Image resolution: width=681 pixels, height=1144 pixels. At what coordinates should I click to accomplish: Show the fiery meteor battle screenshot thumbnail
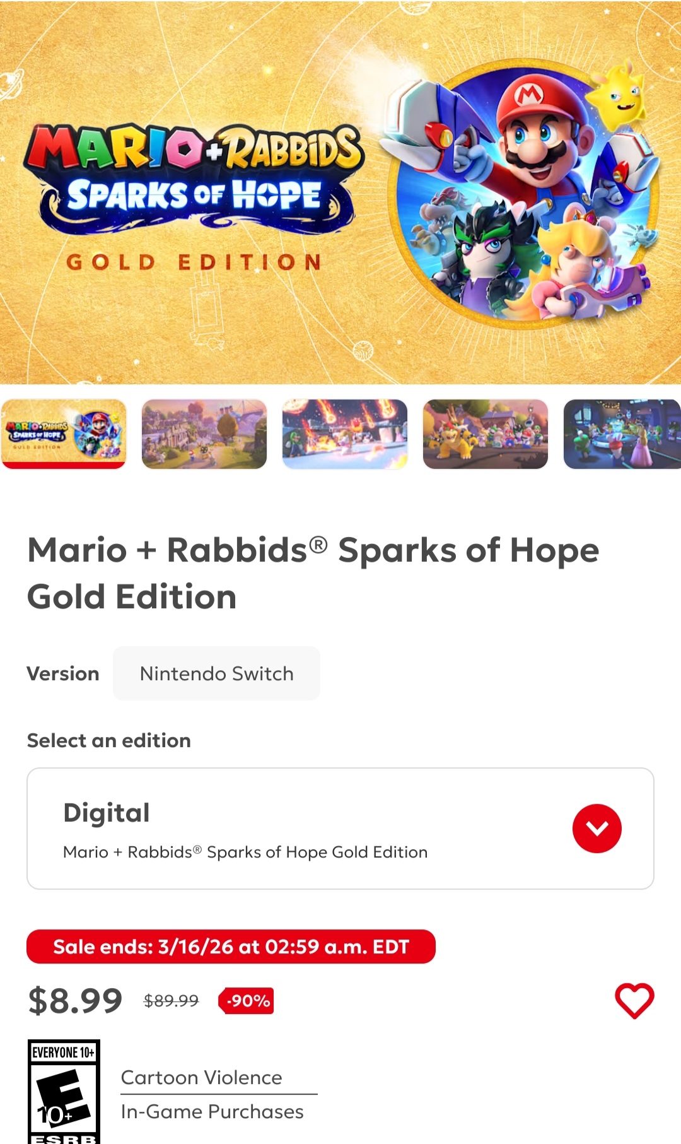(345, 434)
